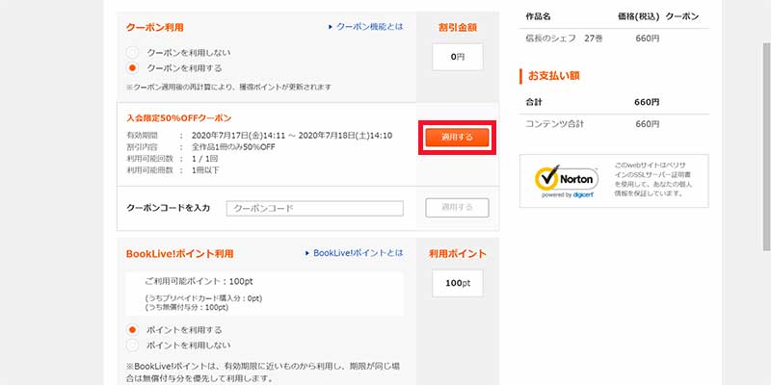This screenshot has height=385, width=771.
Task: Click the Norton secured seal badge
Action: (568, 179)
